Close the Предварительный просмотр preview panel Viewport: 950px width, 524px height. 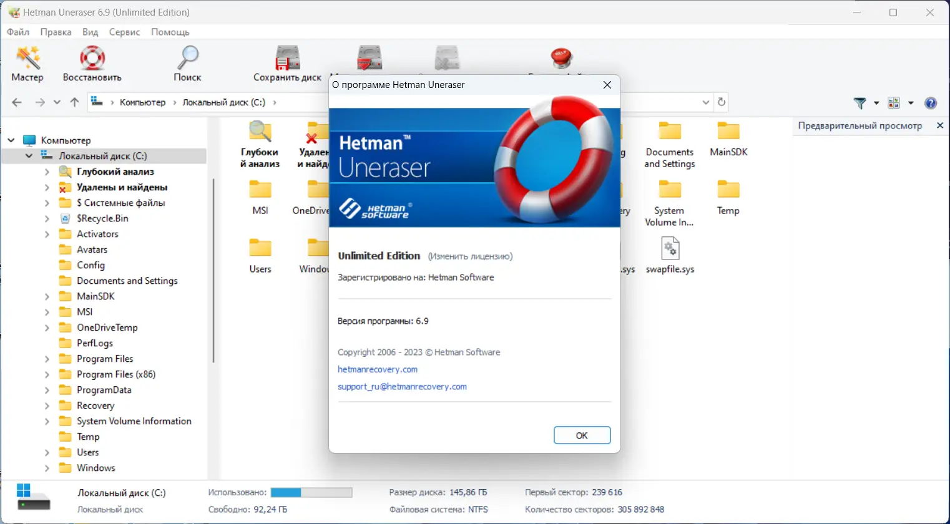tap(939, 125)
